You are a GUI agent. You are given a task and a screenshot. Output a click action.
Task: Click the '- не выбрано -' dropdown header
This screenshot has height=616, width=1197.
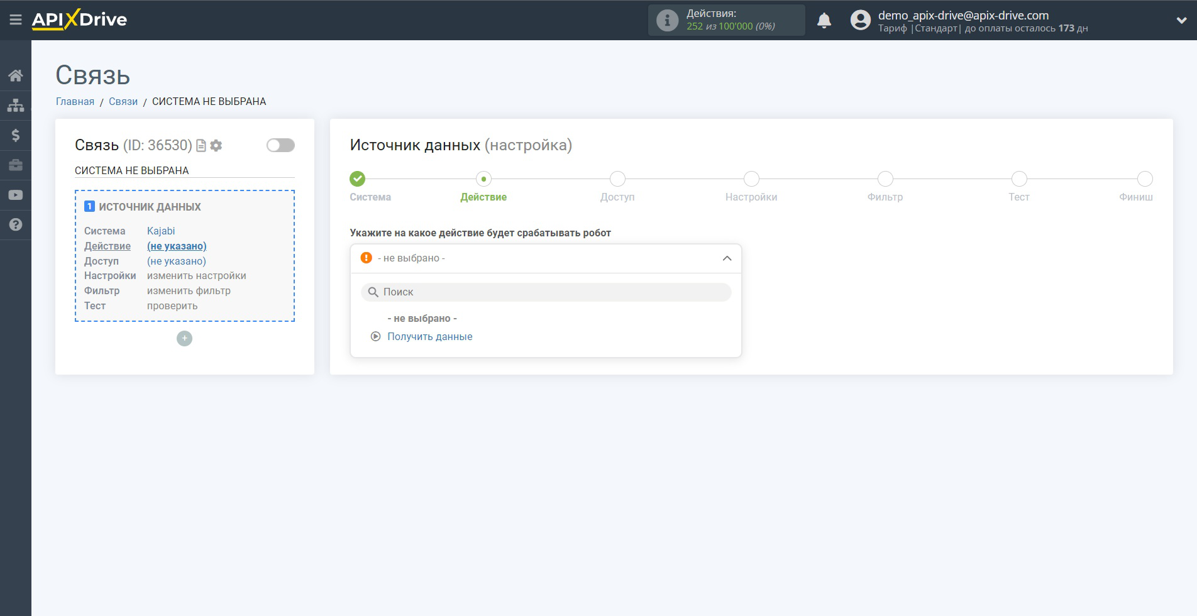(x=546, y=258)
